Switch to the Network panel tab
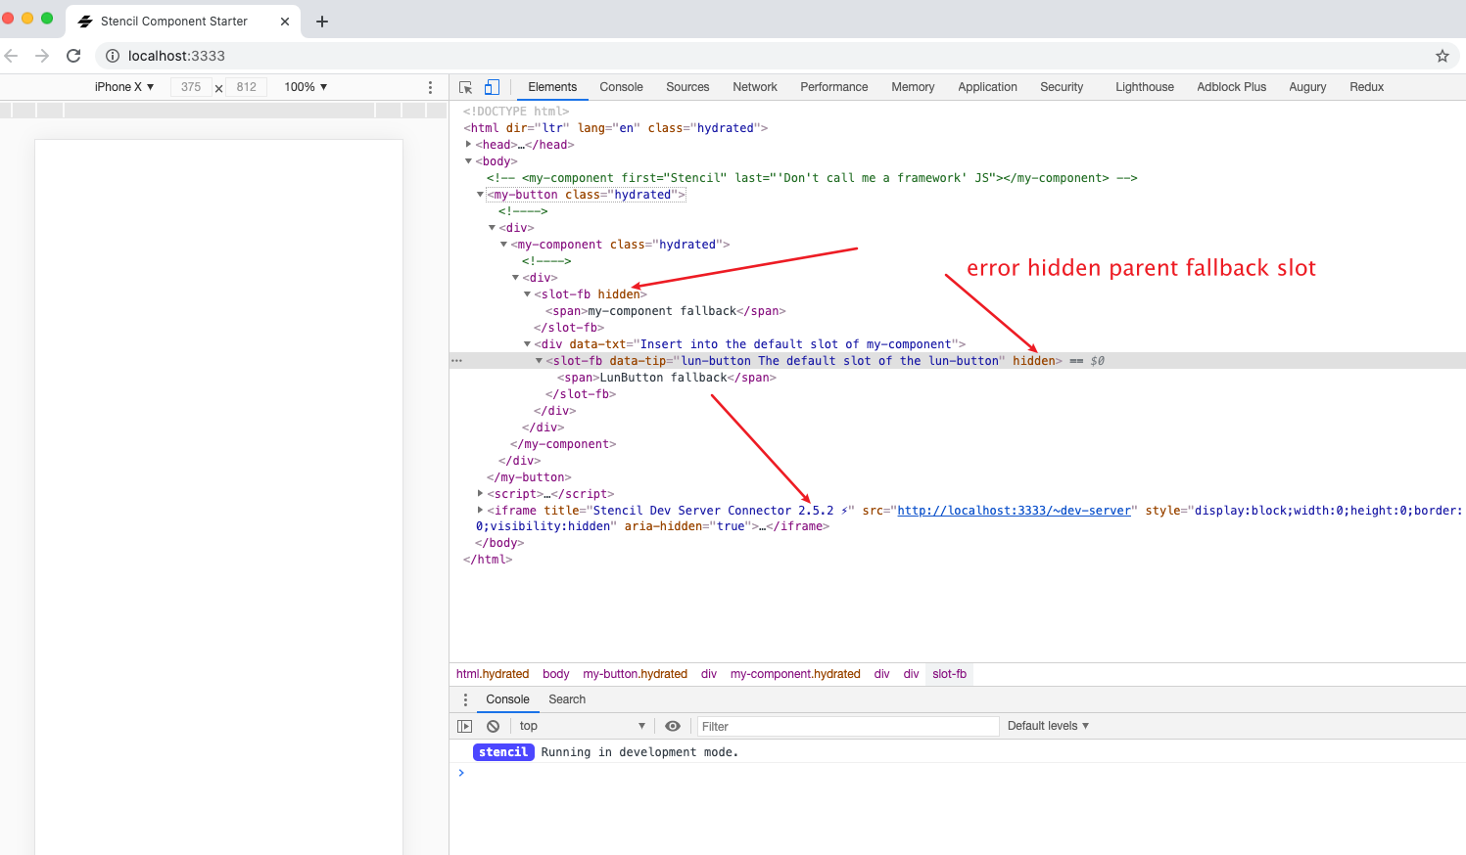This screenshot has width=1466, height=855. [x=754, y=87]
